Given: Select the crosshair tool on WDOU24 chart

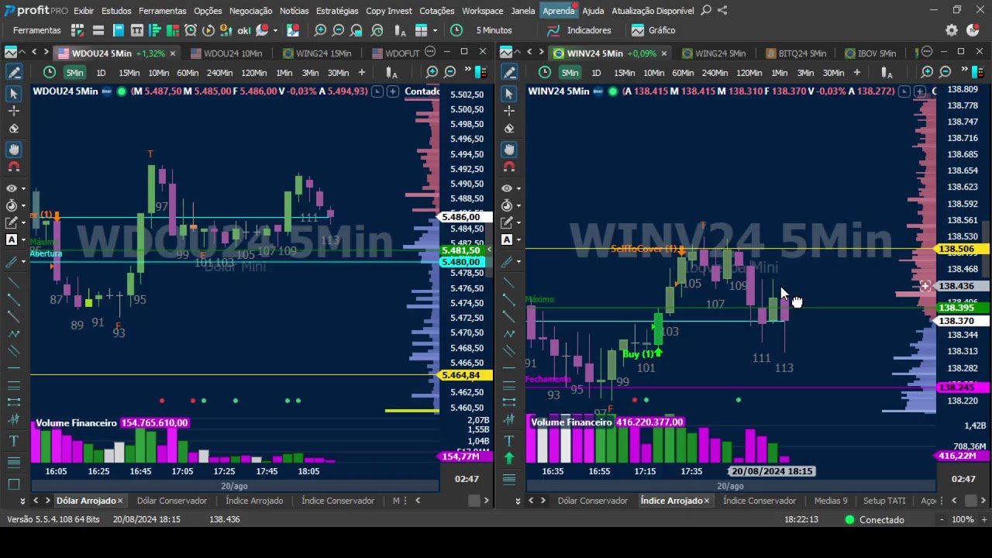Looking at the screenshot, I should tap(13, 111).
